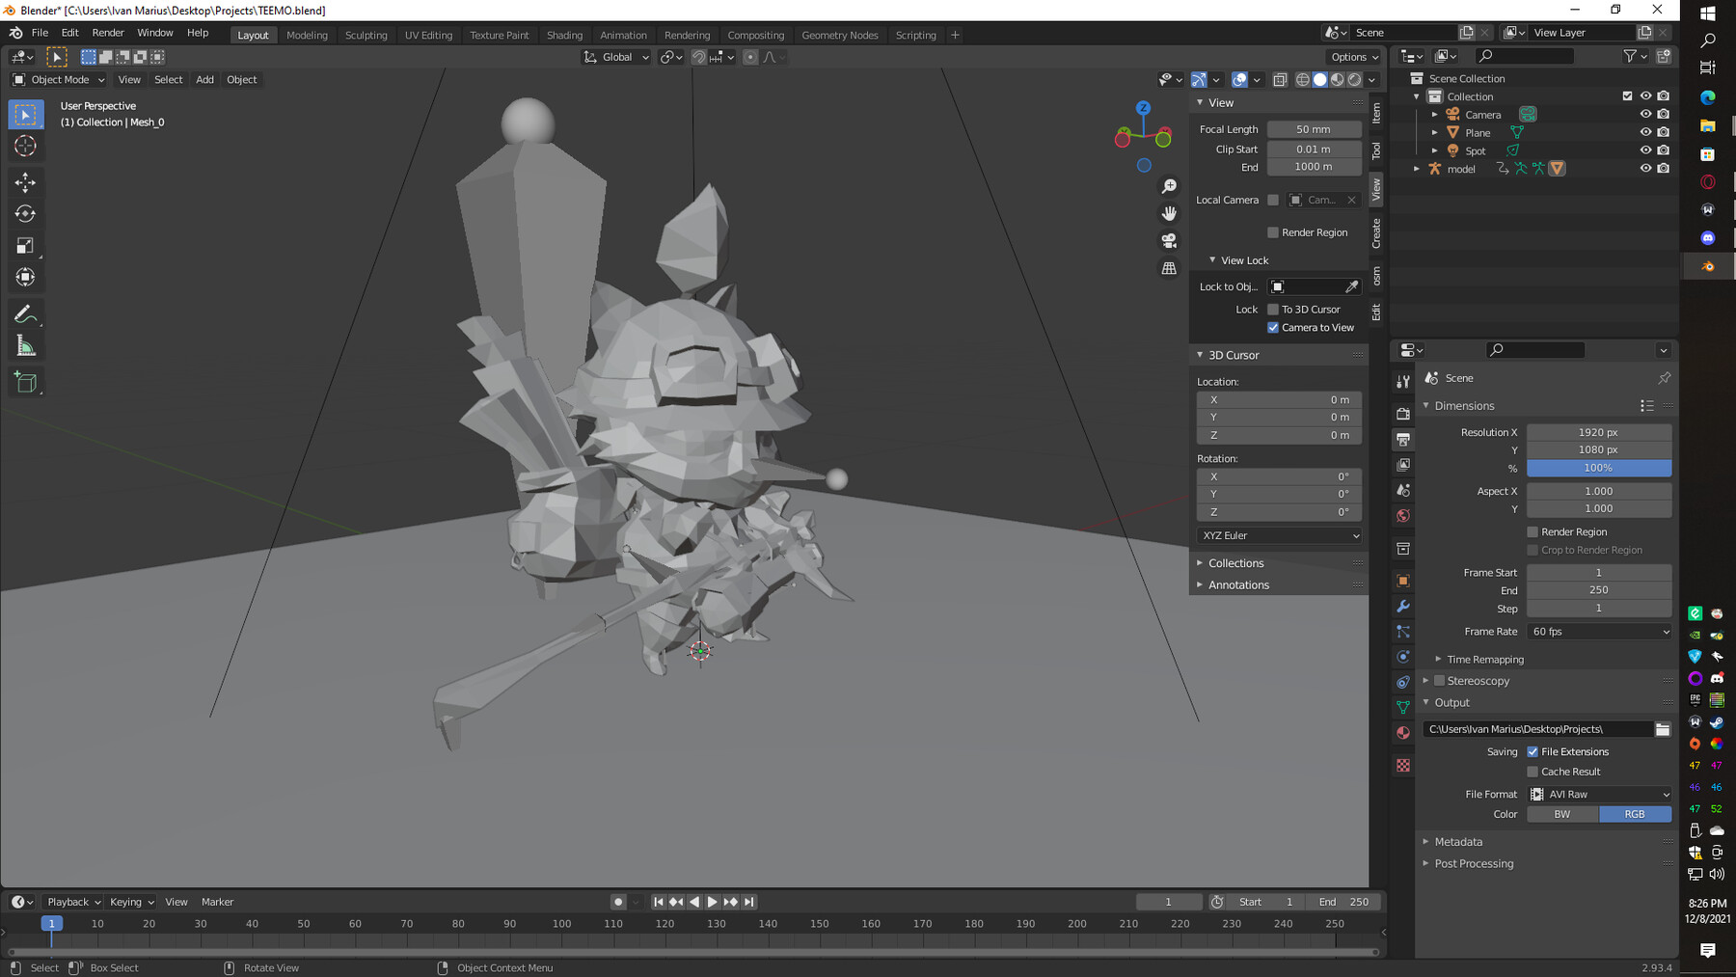The height and width of the screenshot is (977, 1736).
Task: Expand the model object in the outliner
Action: pyautogui.click(x=1416, y=168)
